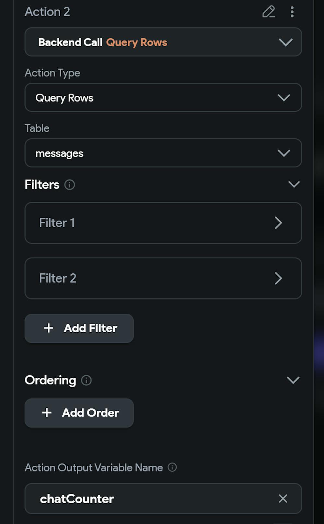Collapse the Ordering section chevron
Viewport: 324px width, 524px height.
pyautogui.click(x=293, y=380)
